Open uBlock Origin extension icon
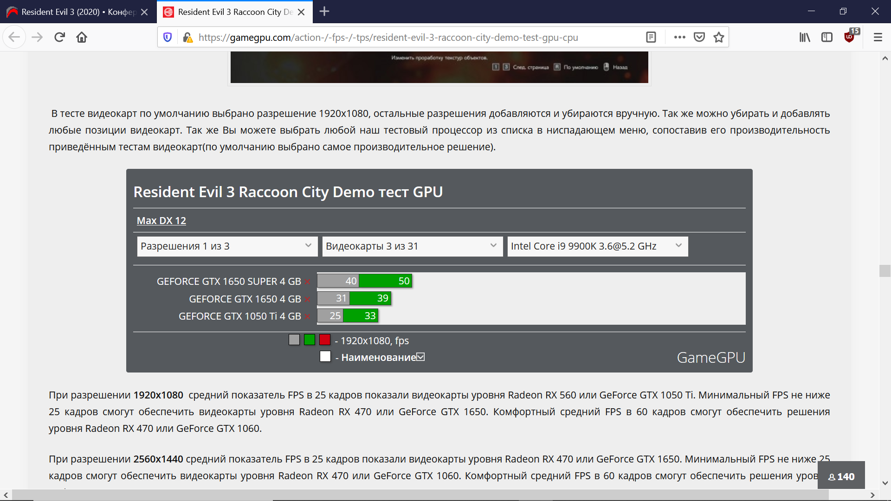 (x=850, y=37)
